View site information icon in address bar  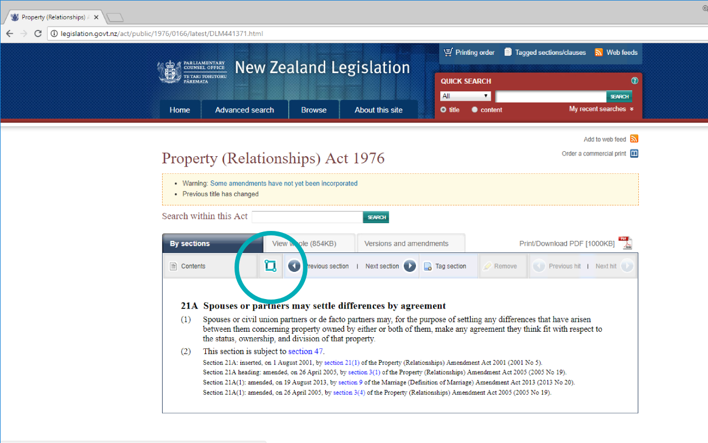[54, 34]
